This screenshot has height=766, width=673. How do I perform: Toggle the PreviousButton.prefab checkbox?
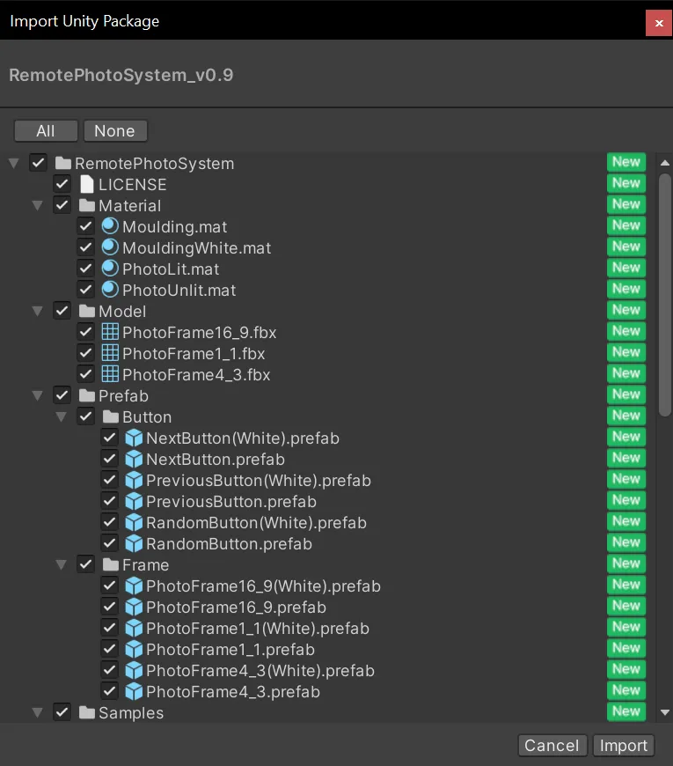110,501
